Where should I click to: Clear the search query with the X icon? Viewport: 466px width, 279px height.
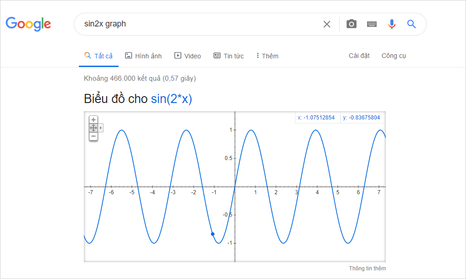[x=326, y=24]
